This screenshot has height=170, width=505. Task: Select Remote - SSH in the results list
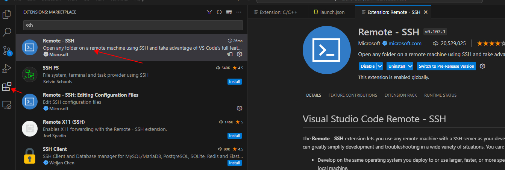point(132,47)
